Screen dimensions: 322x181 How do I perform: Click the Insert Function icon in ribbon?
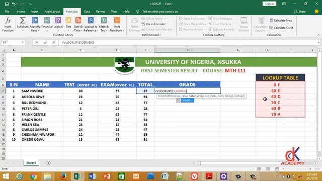click(8, 25)
